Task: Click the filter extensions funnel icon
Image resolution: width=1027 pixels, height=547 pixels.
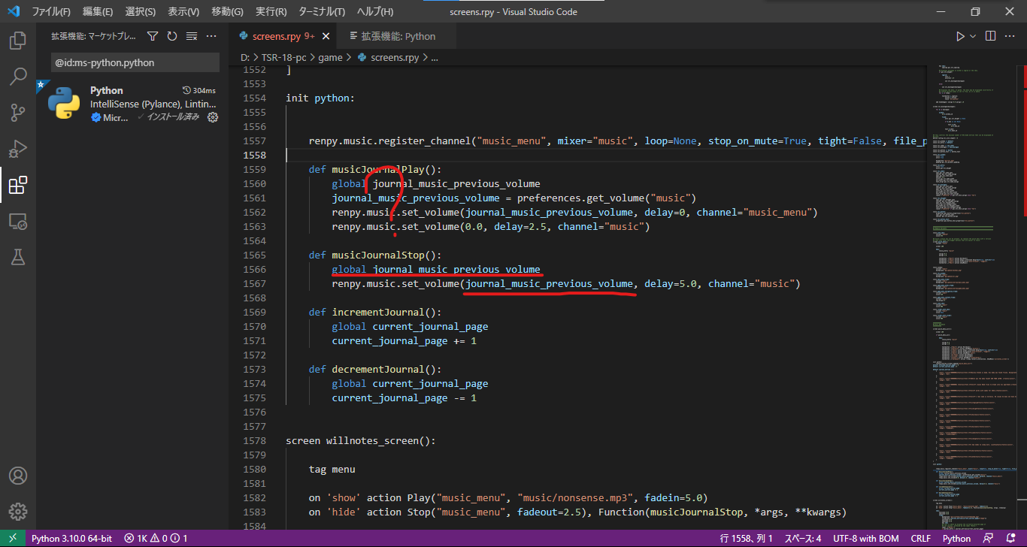Action: (153, 36)
